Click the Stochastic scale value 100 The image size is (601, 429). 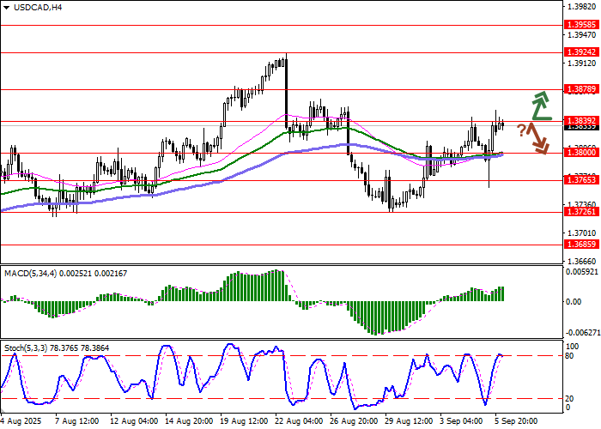[x=573, y=347]
